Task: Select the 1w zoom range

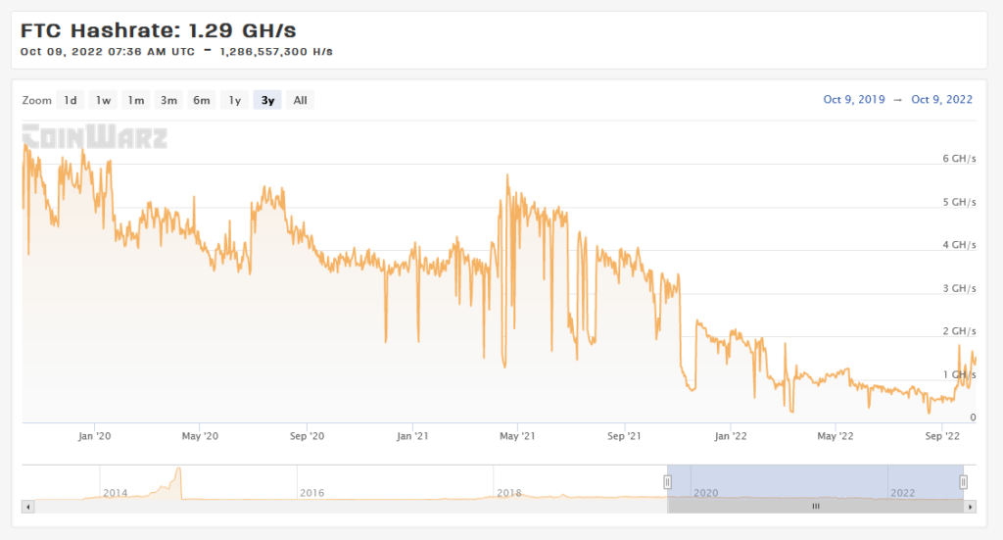Action: click(x=103, y=100)
